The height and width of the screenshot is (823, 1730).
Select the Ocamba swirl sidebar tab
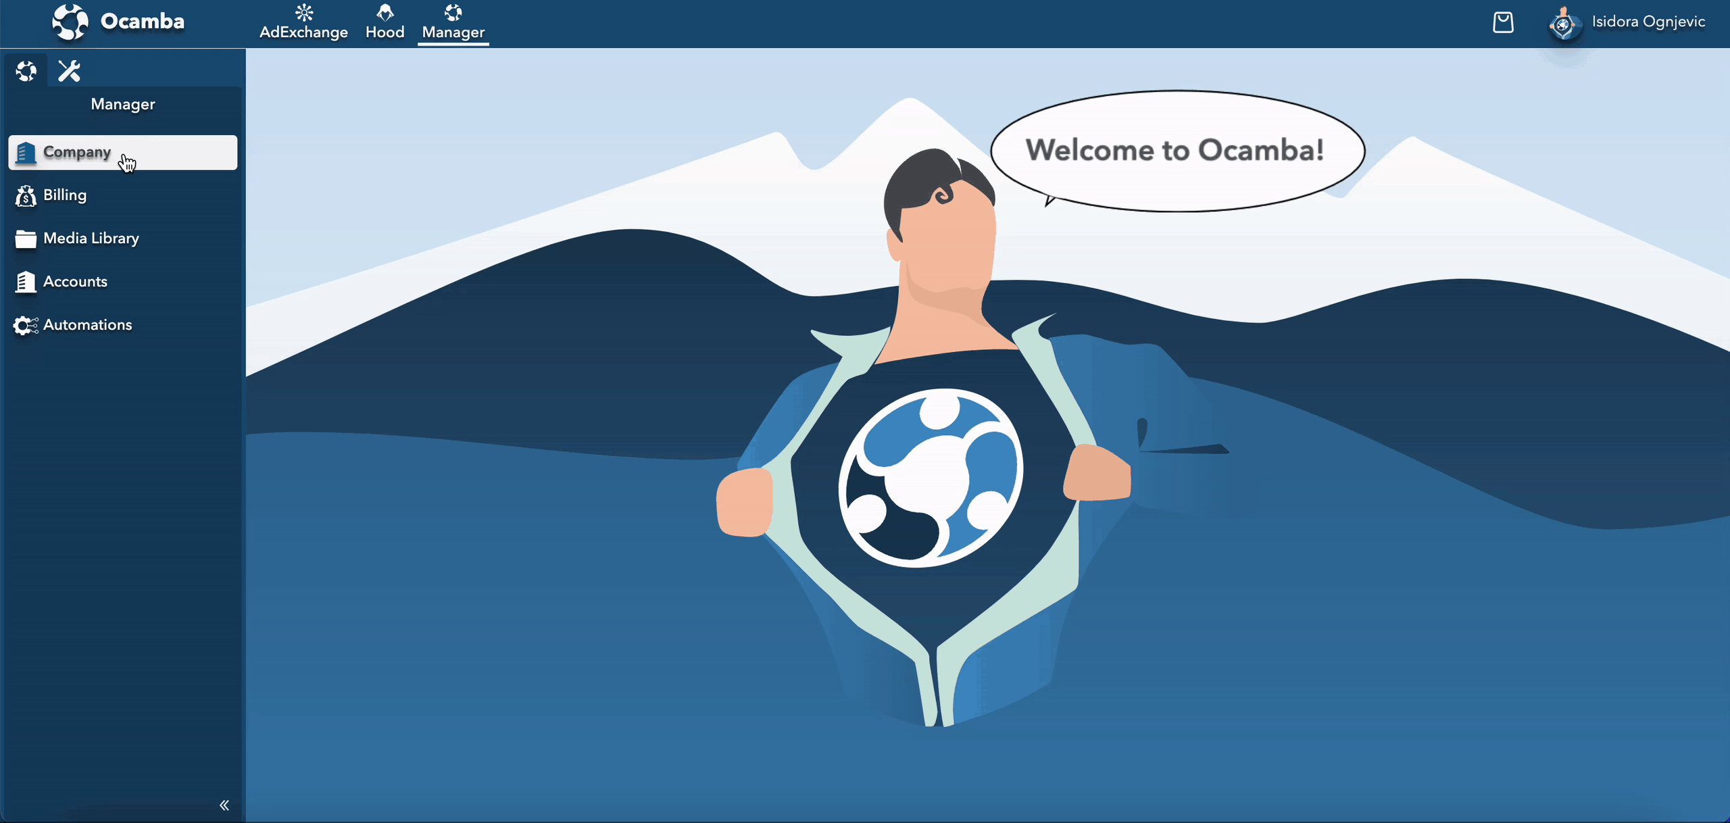point(26,71)
